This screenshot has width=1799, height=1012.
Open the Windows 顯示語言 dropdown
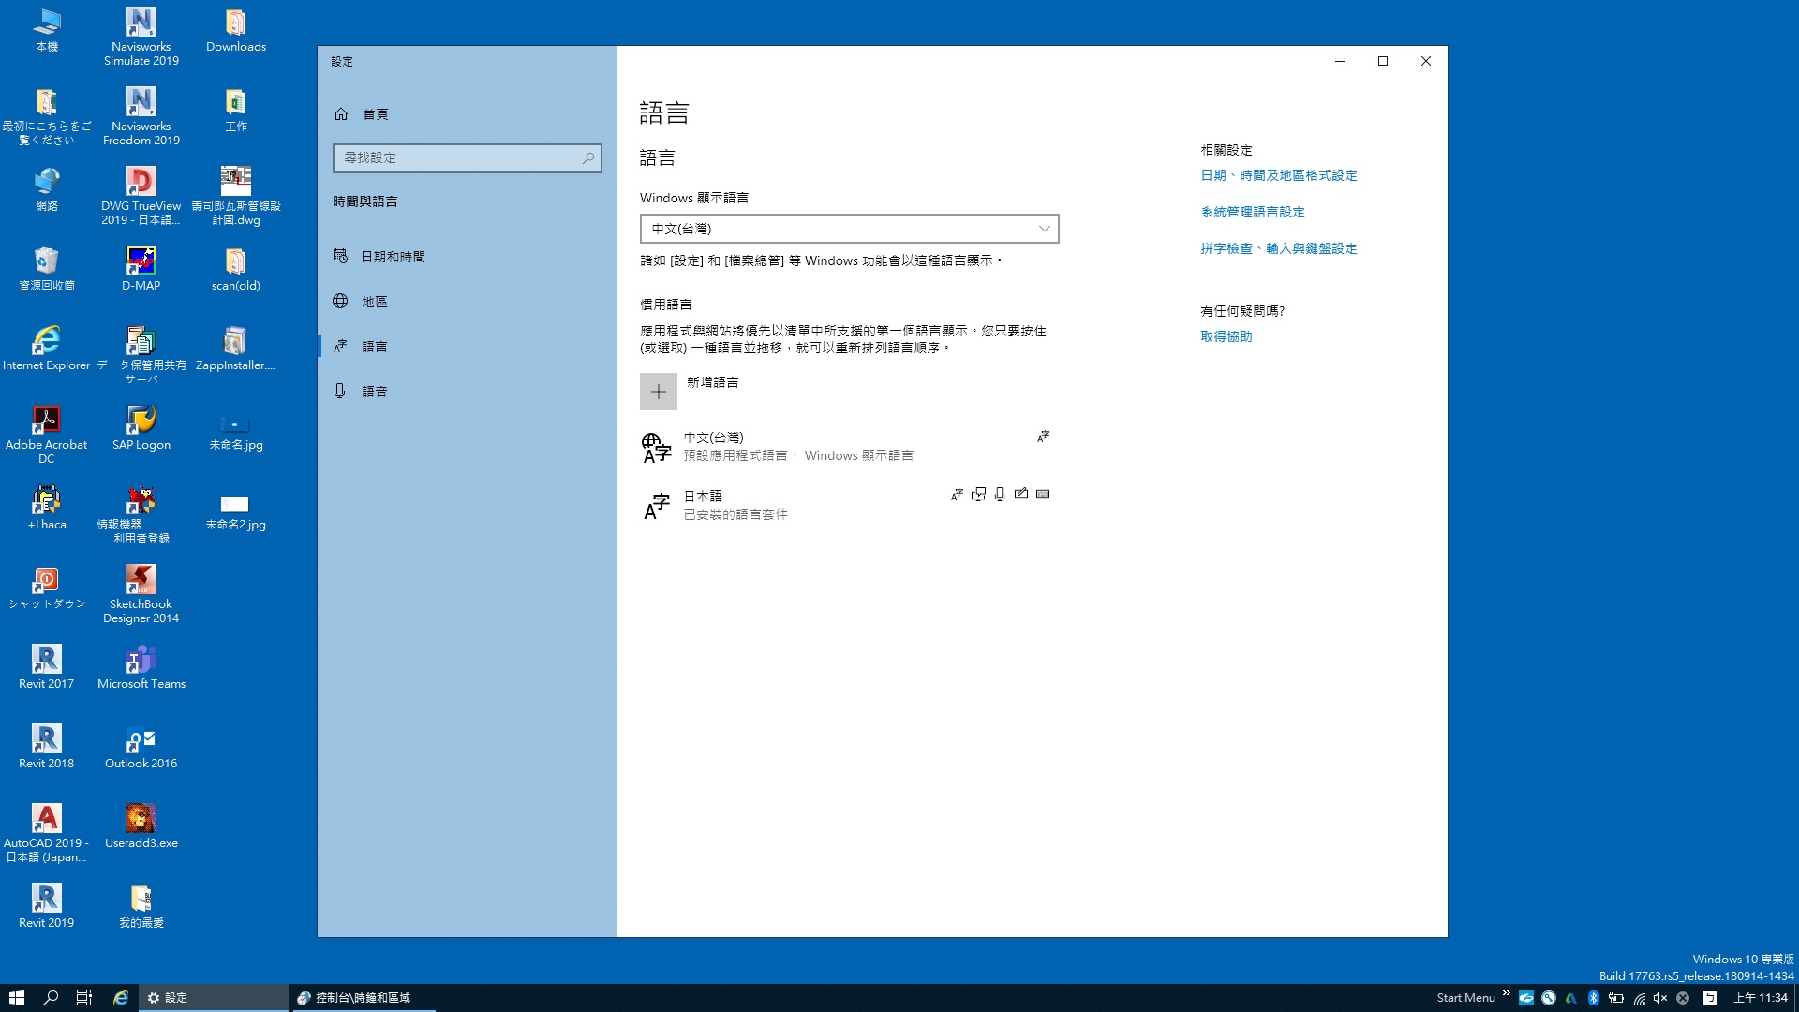pyautogui.click(x=849, y=229)
